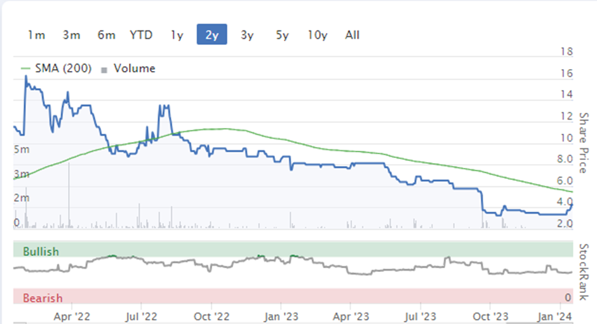Click the Apr '22 axis label

72,317
